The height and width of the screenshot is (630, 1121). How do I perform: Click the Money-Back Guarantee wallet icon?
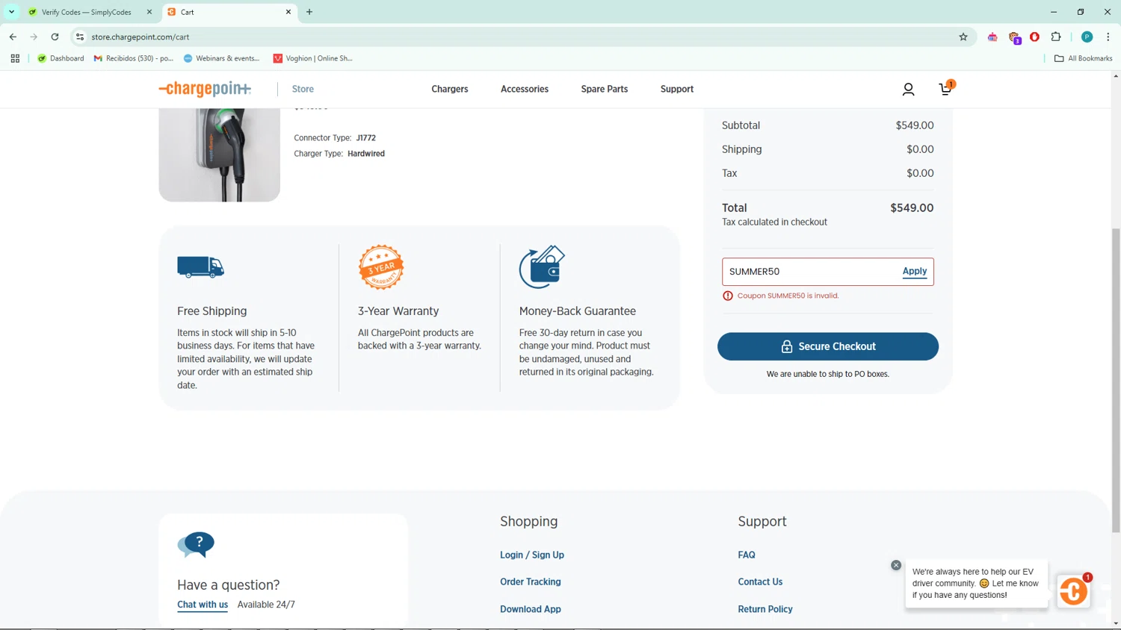(542, 266)
